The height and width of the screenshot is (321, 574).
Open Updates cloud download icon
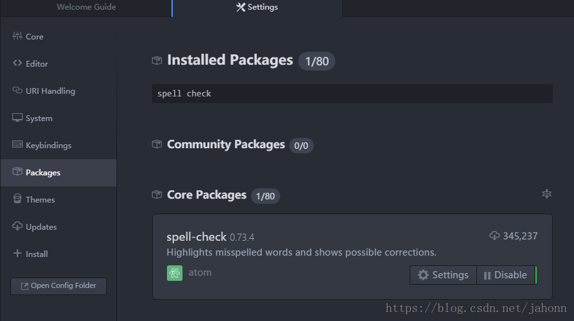coord(17,226)
